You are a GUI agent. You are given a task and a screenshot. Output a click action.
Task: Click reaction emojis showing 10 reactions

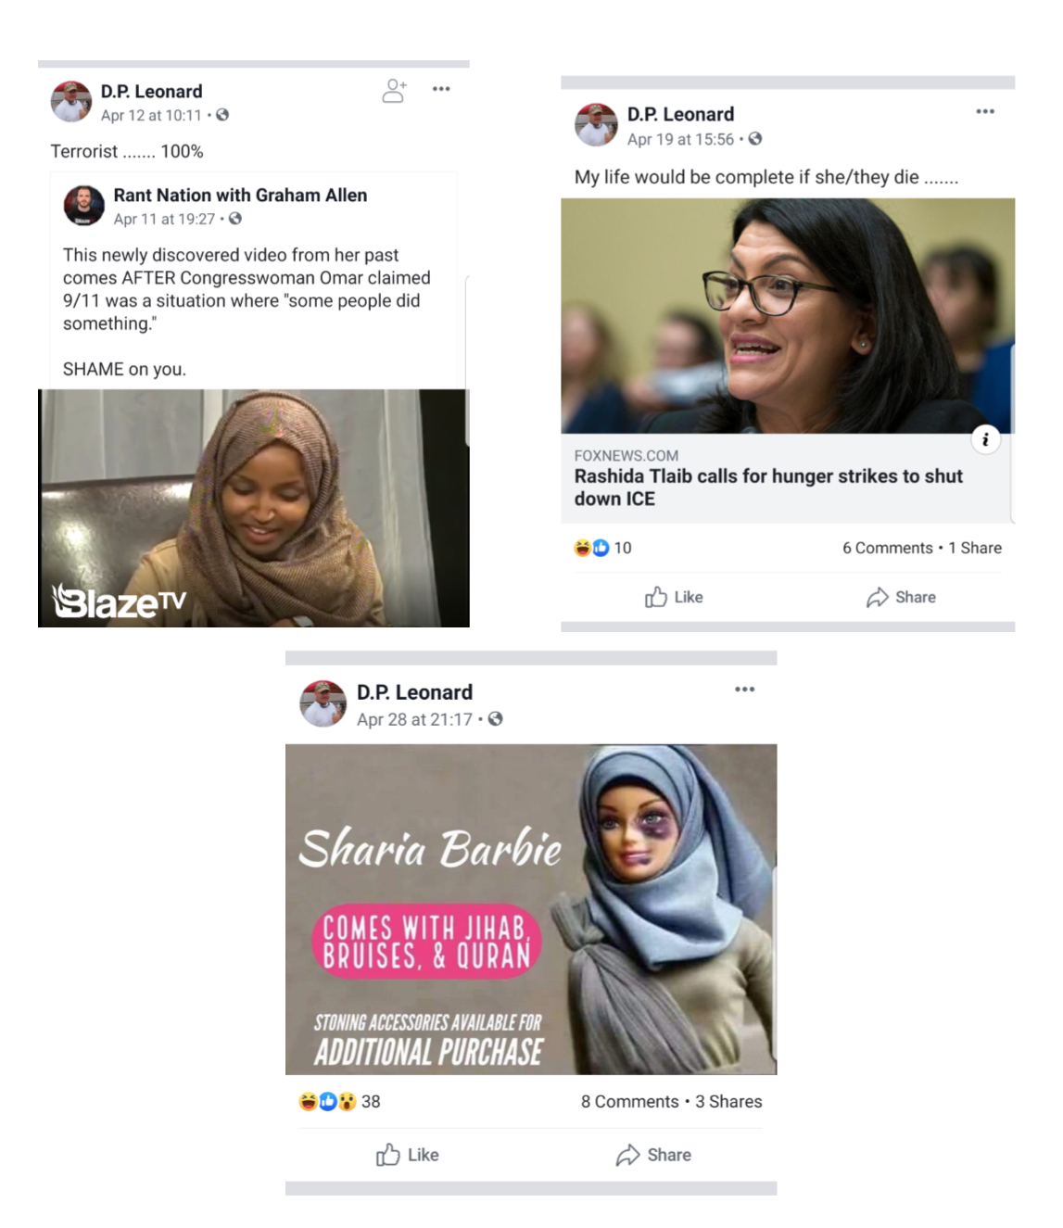coord(602,548)
